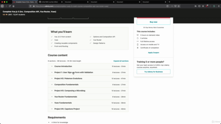Screen dimensions: 221x124
Task: Open the red extension icon with badge
Action: [x=207, y=6]
